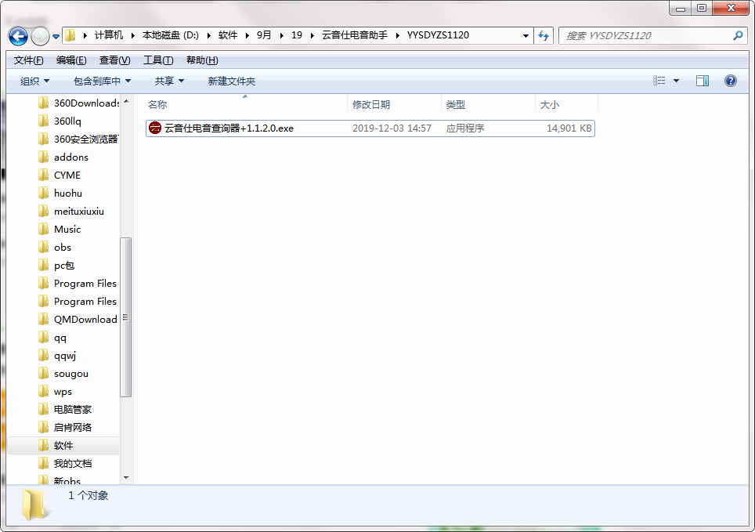This screenshot has height=532, width=755.
Task: Navigate to 软件 in the breadcrumb
Action: pyautogui.click(x=228, y=35)
